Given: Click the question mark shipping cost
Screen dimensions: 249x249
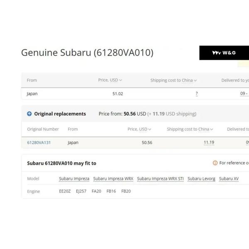Looking at the screenshot, I should tap(197, 93).
